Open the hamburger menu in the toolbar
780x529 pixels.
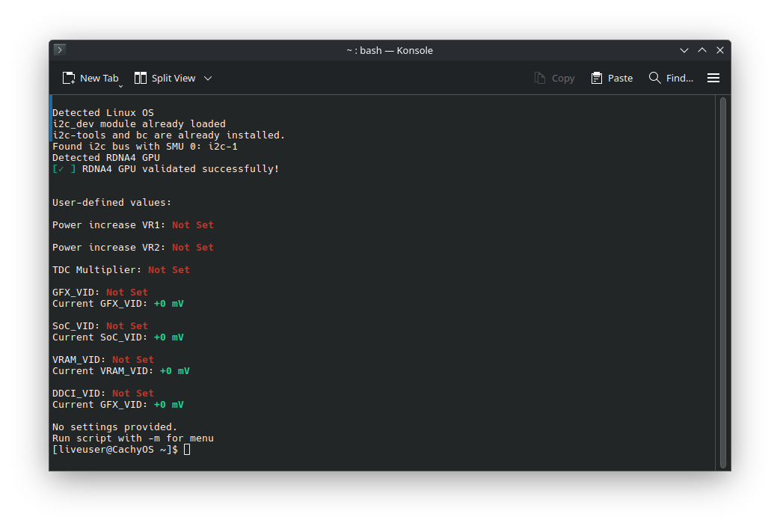click(x=713, y=78)
